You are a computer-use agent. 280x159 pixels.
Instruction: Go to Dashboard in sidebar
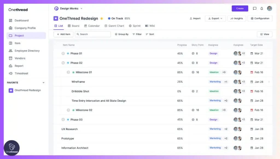(19, 20)
